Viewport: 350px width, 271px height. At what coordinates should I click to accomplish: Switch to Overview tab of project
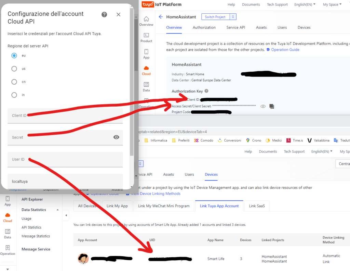click(174, 27)
